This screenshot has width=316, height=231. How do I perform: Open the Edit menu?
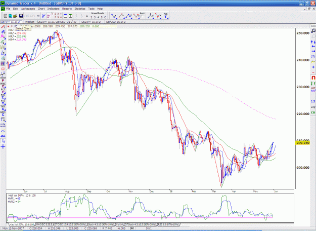pos(15,9)
